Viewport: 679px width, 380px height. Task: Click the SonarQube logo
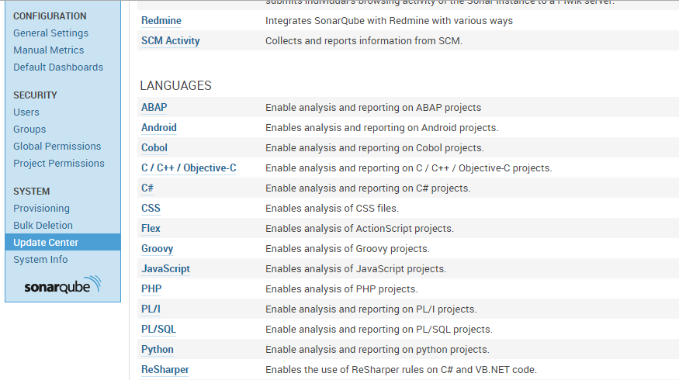[63, 285]
